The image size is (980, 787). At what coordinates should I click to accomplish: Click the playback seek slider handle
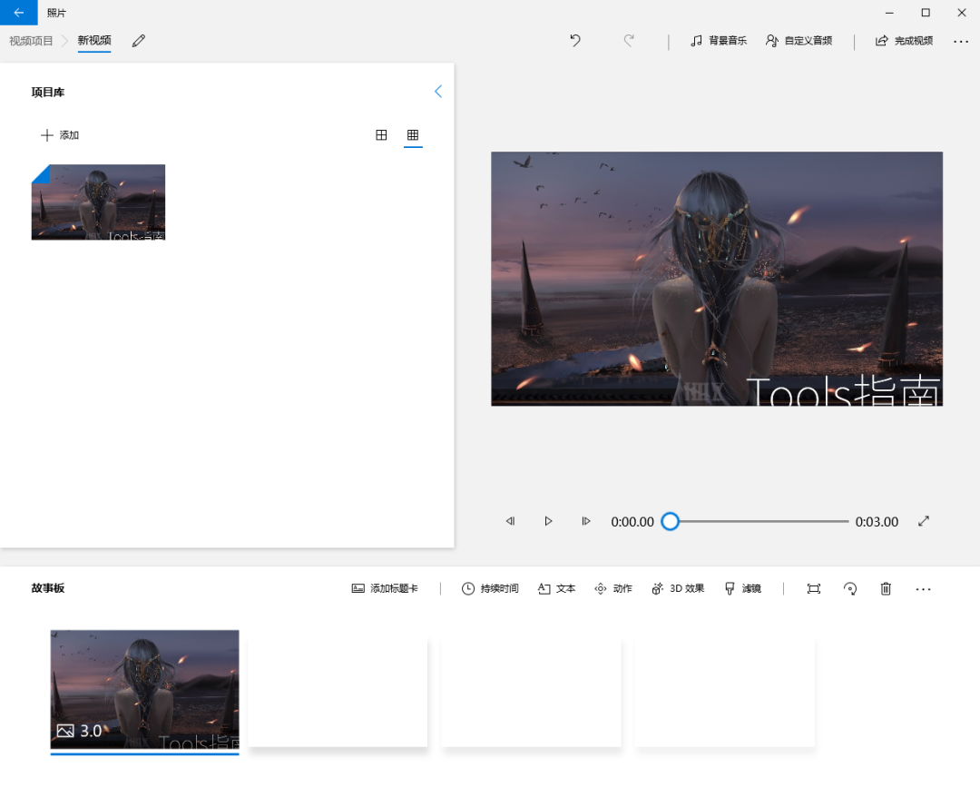point(670,521)
